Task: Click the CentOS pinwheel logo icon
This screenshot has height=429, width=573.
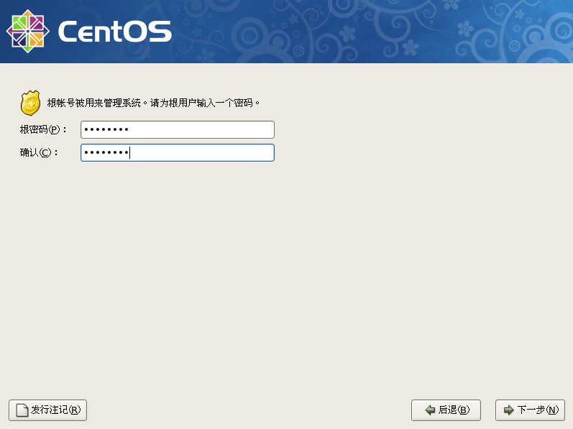Action: (x=27, y=32)
